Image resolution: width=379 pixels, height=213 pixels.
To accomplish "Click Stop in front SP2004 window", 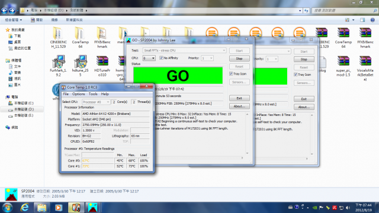I will 239,59.
